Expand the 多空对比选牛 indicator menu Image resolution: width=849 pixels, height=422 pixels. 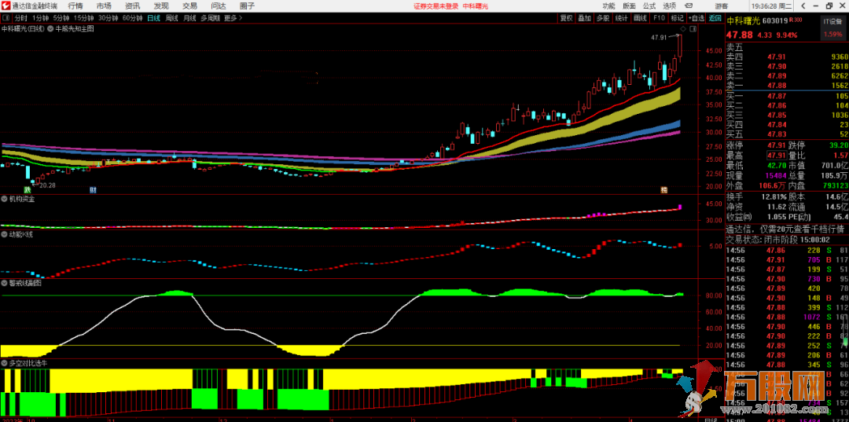pyautogui.click(x=5, y=363)
